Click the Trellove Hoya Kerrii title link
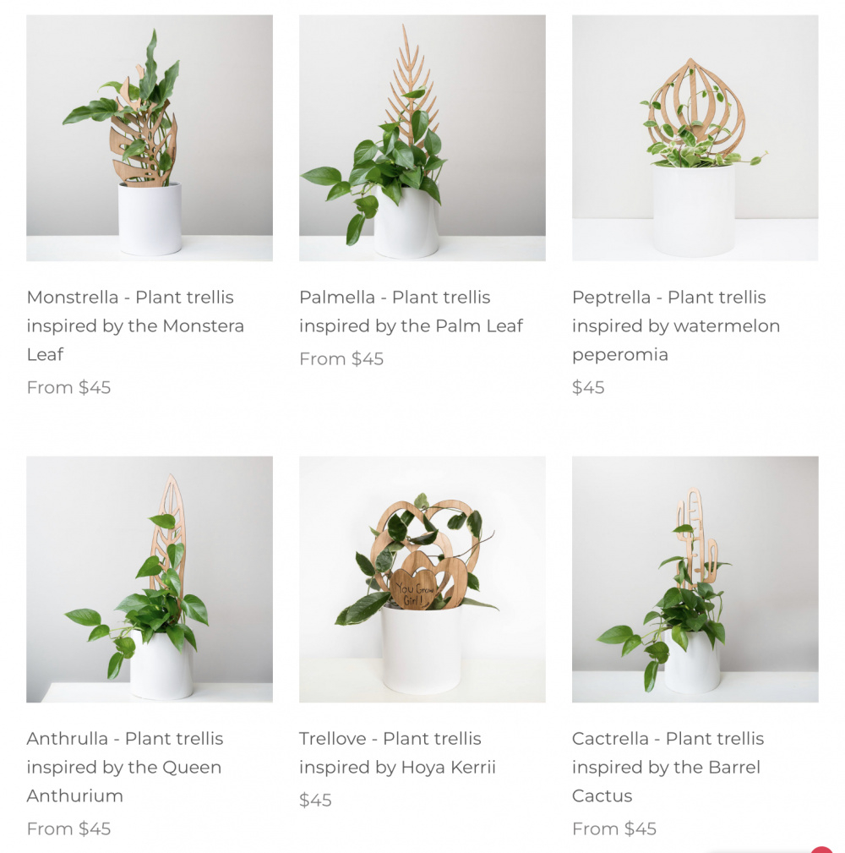Viewport: 845px width, 853px height. coord(397,752)
